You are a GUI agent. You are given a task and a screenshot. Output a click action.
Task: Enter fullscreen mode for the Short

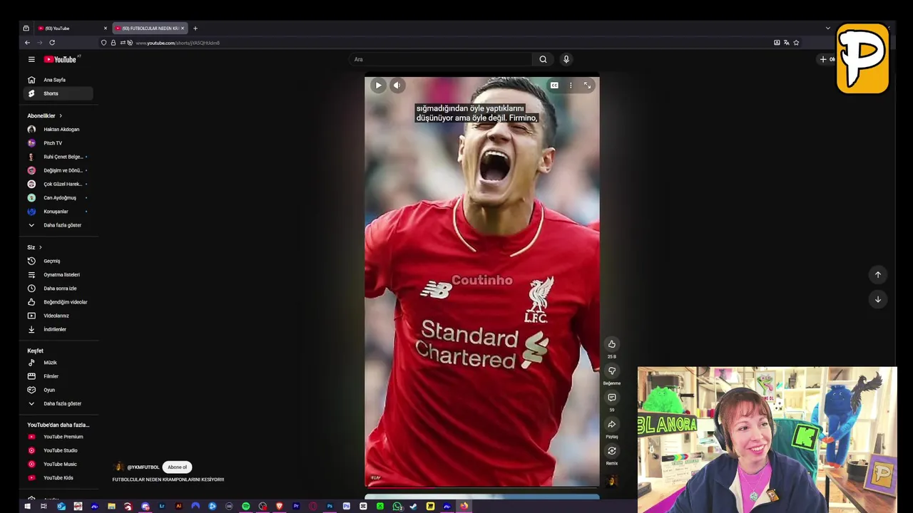click(587, 85)
